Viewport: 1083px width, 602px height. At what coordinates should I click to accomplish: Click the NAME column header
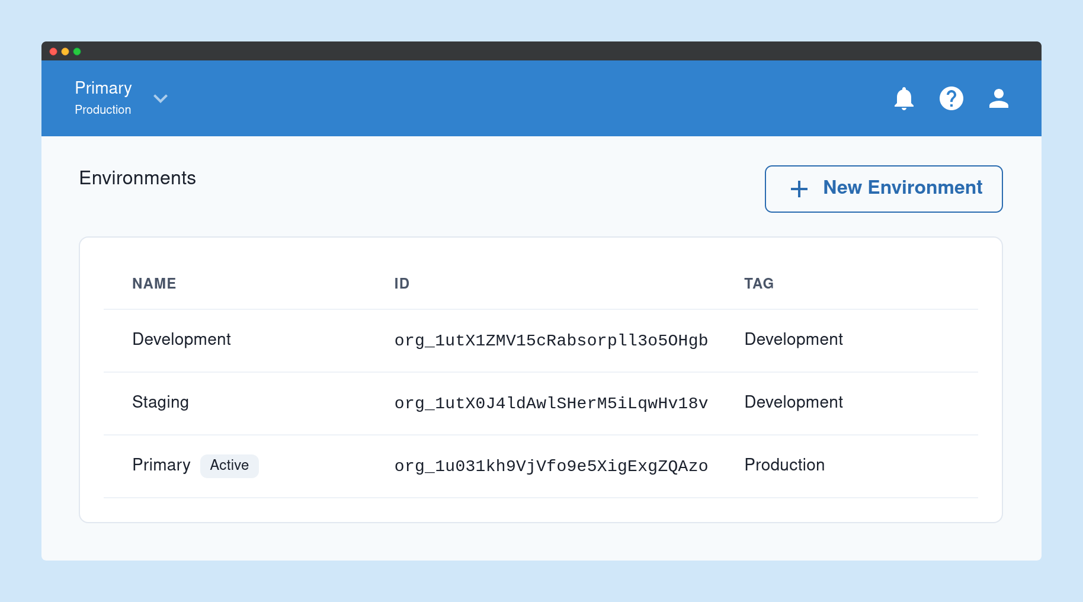tap(154, 284)
